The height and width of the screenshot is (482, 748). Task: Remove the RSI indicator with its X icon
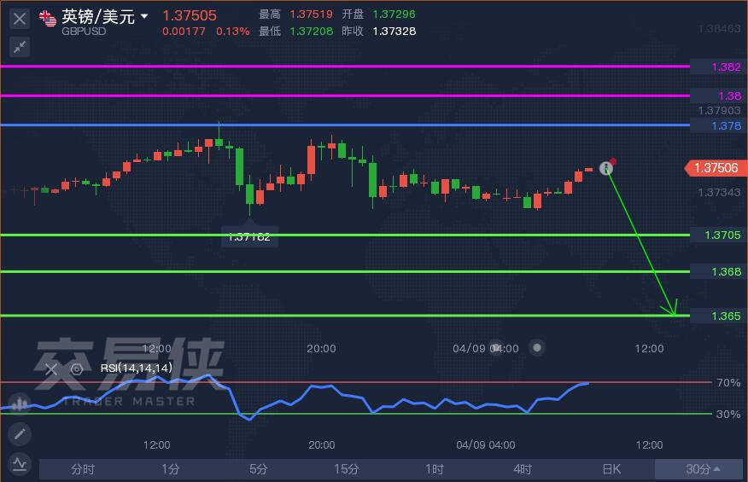(x=51, y=369)
